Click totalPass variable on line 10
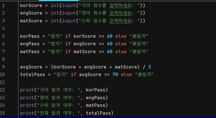The image size is (216, 118). click(x=33, y=75)
